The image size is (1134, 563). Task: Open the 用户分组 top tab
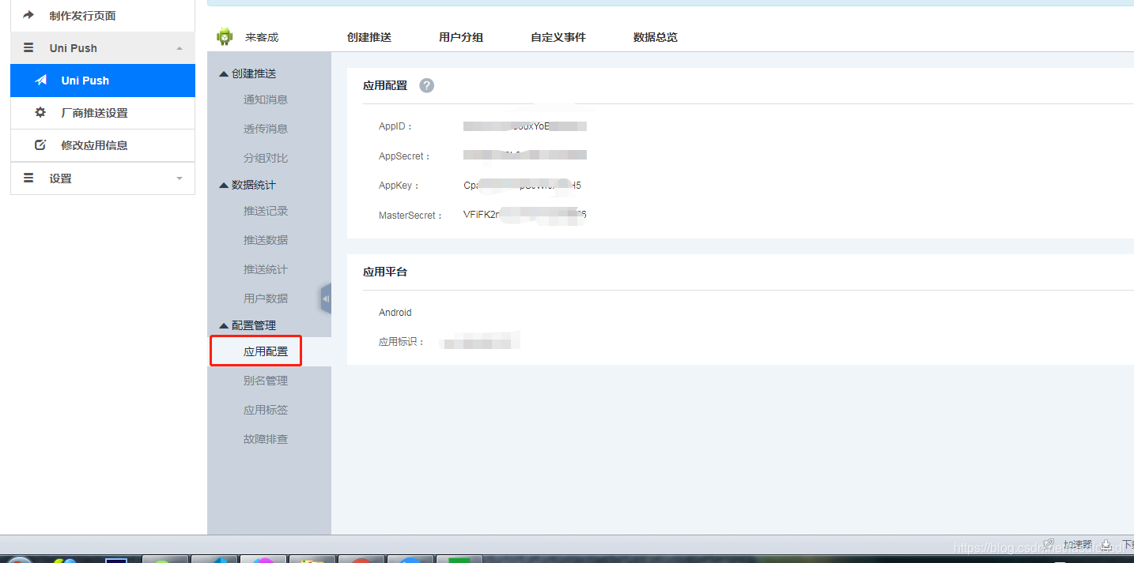461,37
